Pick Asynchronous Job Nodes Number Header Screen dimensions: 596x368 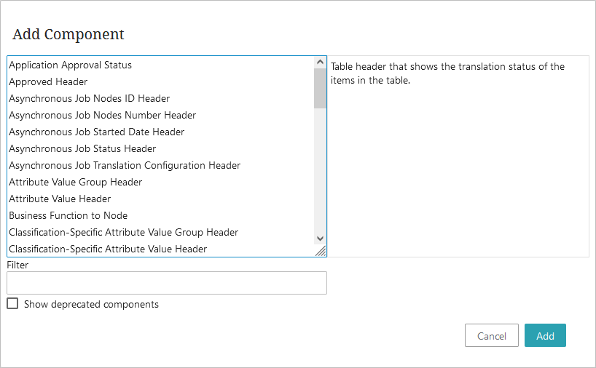click(161, 116)
